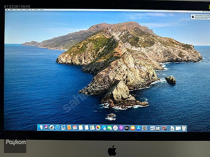Open the Git menu
The height and width of the screenshot is (157, 210).
coord(31,10)
